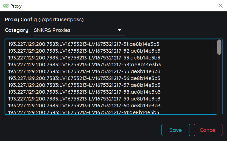Click the proxy list scrollbar thumb
The height and width of the screenshot is (141, 227).
pos(219,47)
